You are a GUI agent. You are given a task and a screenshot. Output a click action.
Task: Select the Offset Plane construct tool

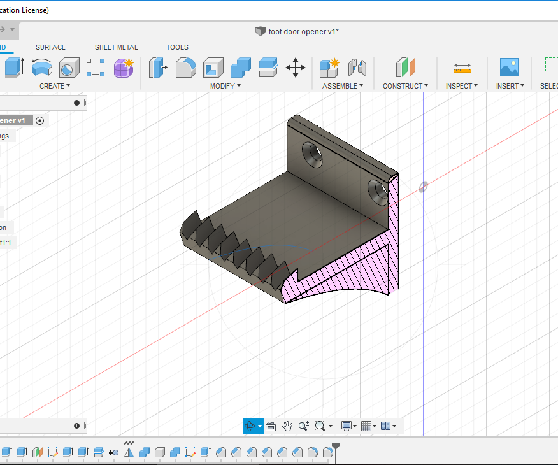[406, 68]
